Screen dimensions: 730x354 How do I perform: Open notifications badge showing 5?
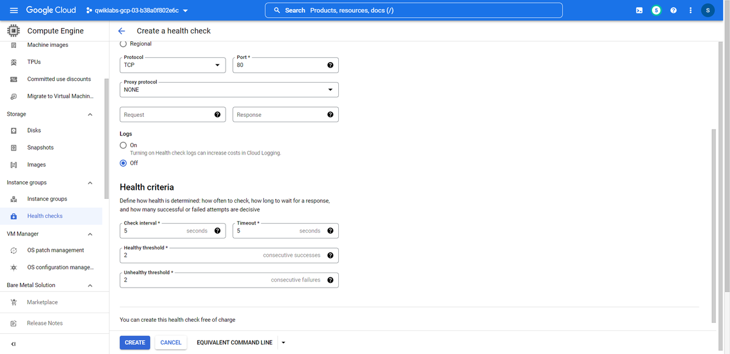tap(656, 10)
